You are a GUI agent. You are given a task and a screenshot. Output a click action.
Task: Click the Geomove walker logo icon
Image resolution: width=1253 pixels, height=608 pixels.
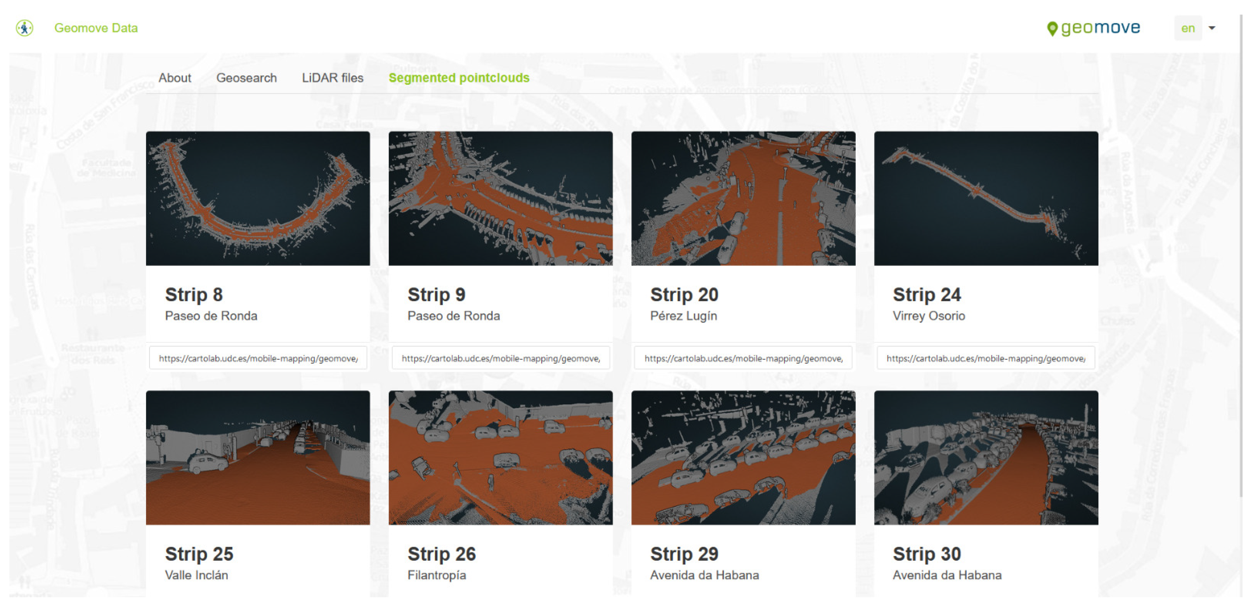(x=24, y=28)
